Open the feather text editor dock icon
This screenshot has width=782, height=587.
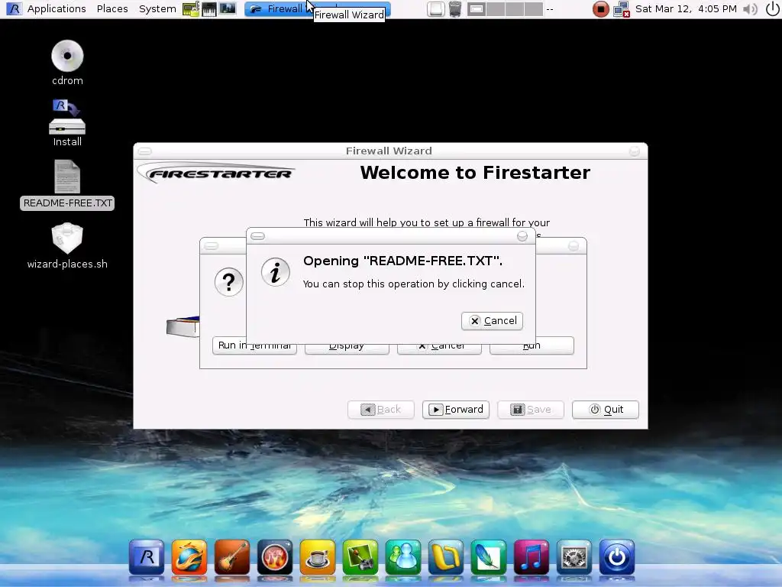tap(488, 556)
